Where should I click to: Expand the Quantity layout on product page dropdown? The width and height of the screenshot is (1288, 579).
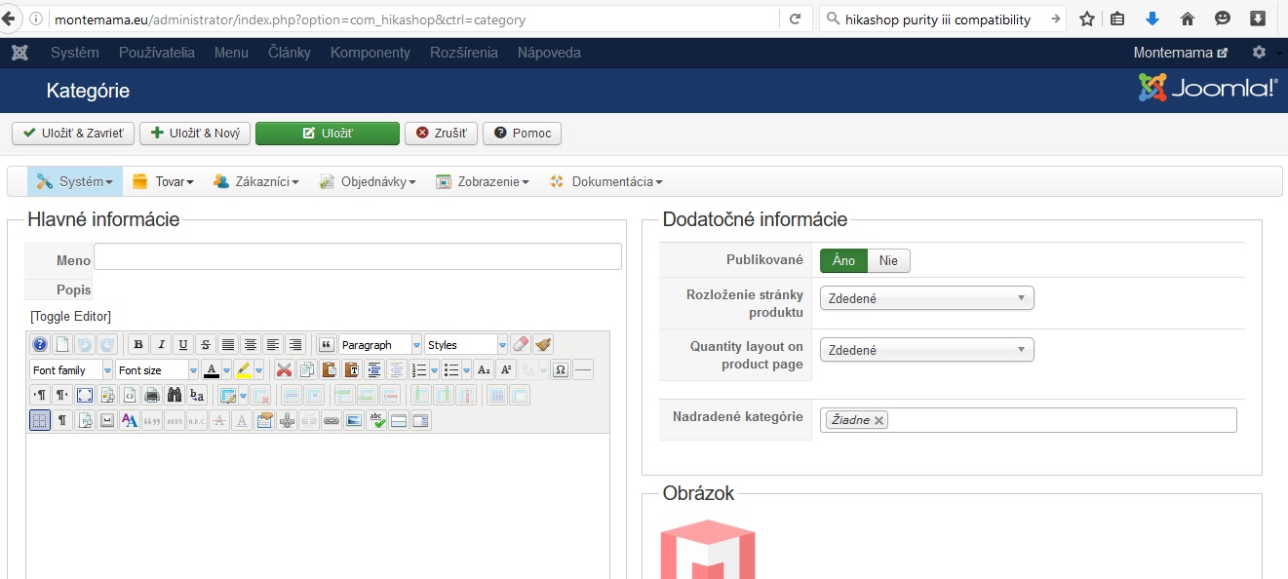pos(926,350)
